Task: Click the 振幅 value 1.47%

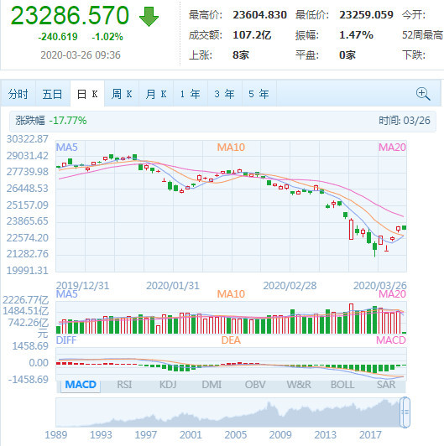Action: coord(356,35)
